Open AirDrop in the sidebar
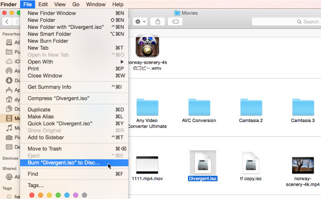321x199 pixels. pyautogui.click(x=13, y=71)
